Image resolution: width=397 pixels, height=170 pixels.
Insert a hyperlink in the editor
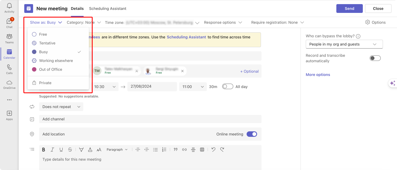click(x=184, y=149)
